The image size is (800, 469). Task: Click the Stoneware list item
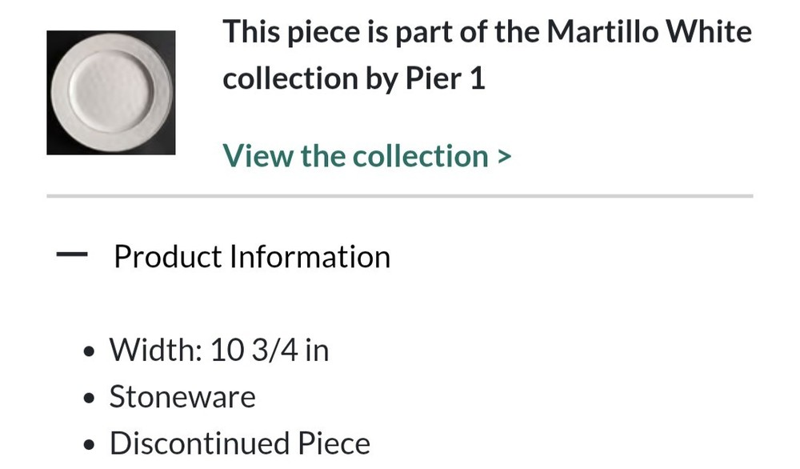tap(182, 397)
